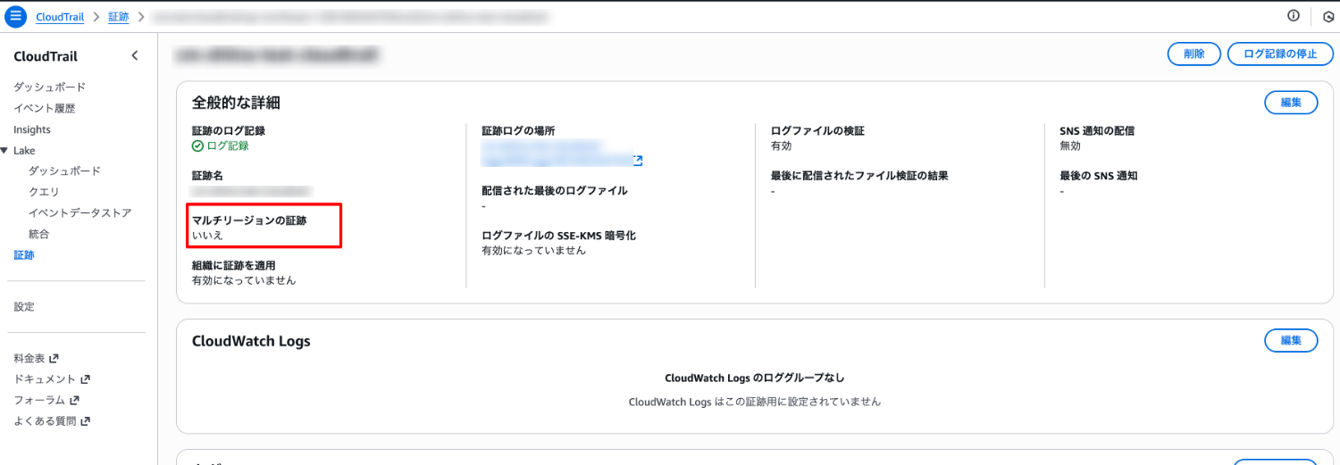Open the 料金表 link
The image size is (1340, 465).
[29, 358]
